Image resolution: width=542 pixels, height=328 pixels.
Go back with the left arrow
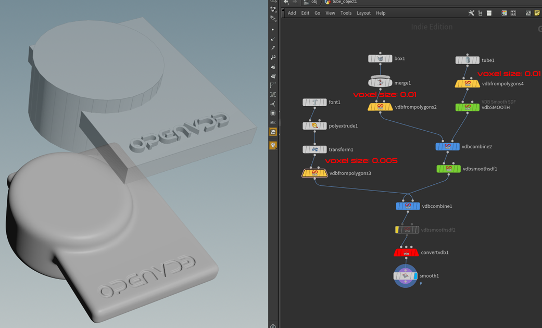286,2
